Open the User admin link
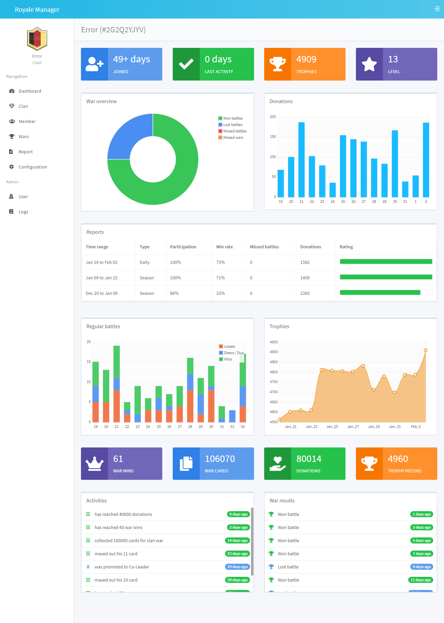This screenshot has width=444, height=623. coord(23,196)
